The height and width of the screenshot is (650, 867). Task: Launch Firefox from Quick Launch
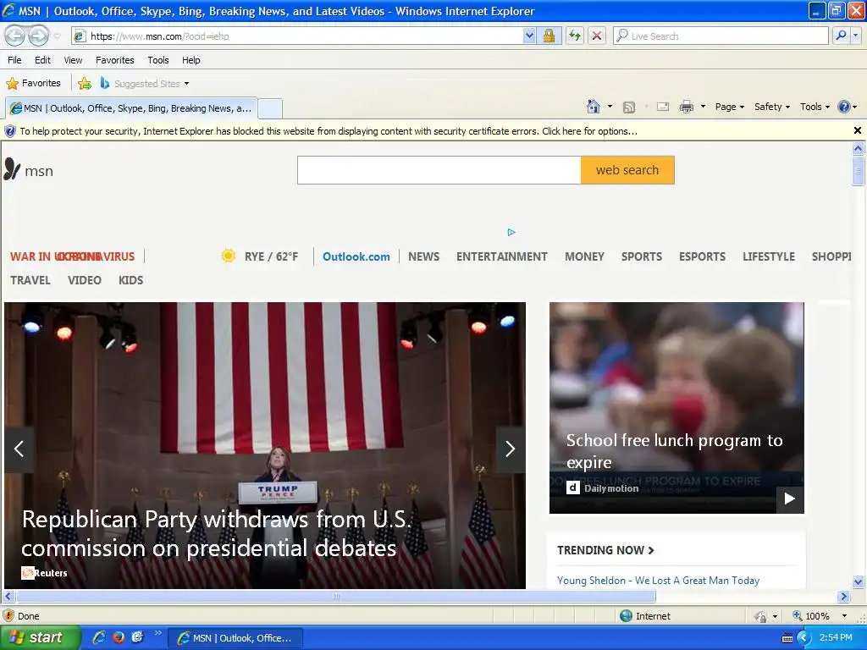click(x=119, y=637)
